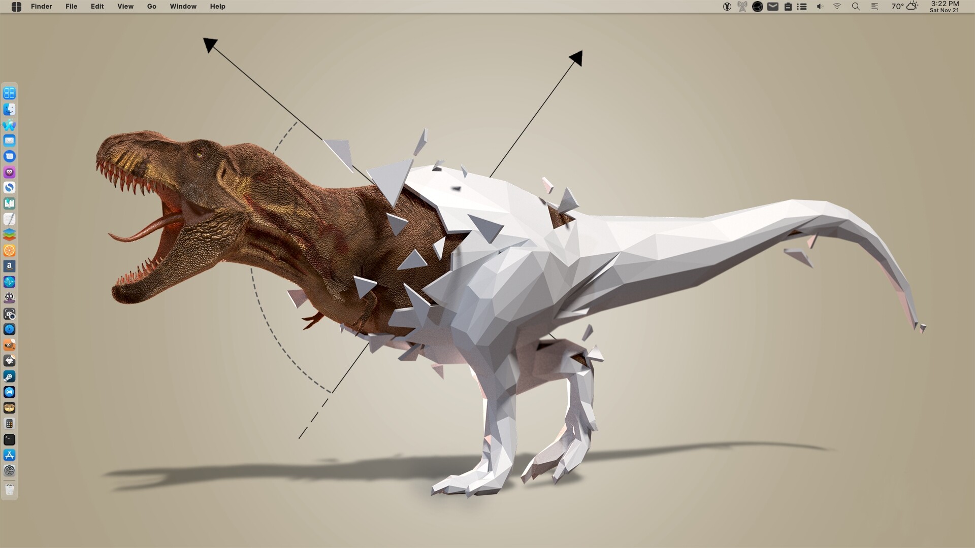
Task: Open the clipboard manager in the menu bar
Action: (787, 7)
